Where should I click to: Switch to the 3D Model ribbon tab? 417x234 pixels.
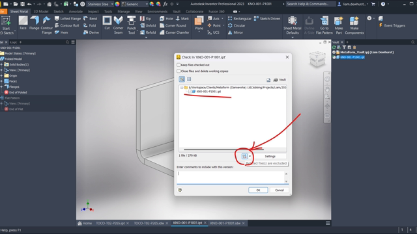[x=41, y=12]
